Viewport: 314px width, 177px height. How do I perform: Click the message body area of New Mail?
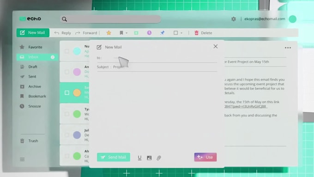point(157,111)
